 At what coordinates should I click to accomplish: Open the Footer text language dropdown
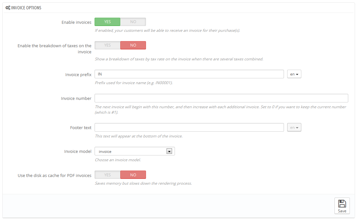(294, 128)
